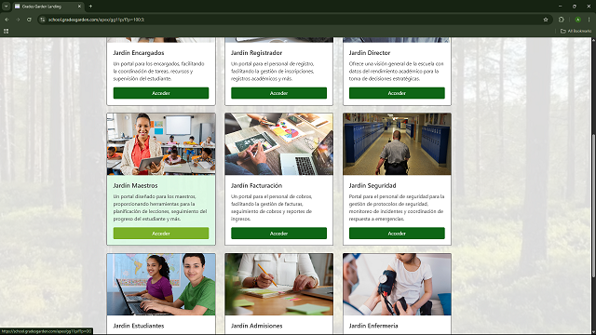Click the Jardín Enfermería heading
The width and height of the screenshot is (596, 335).
(373, 326)
